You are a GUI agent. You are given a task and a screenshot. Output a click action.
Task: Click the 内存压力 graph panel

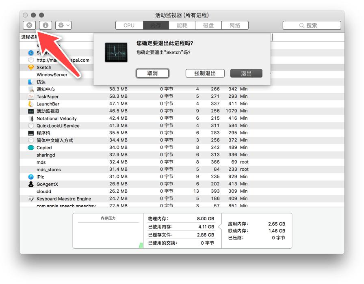[x=108, y=231]
